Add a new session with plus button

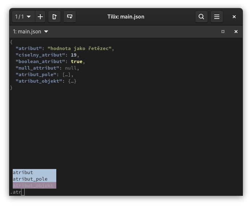tap(40, 17)
